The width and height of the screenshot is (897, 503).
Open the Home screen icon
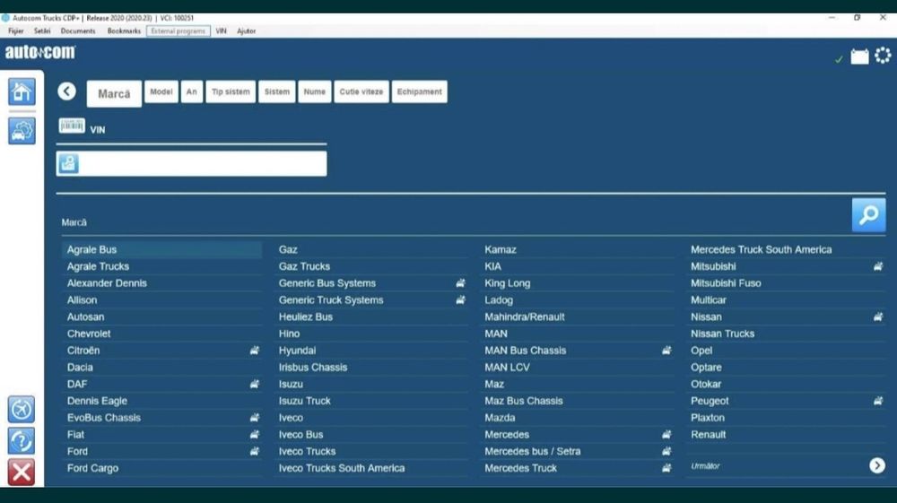pyautogui.click(x=22, y=91)
